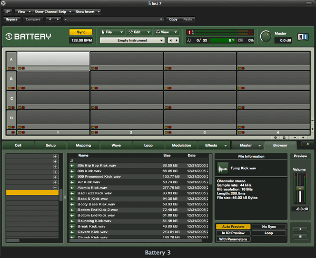This screenshot has width=316, height=258.
Task: Turn the Master volume knob
Action: [x=265, y=36]
